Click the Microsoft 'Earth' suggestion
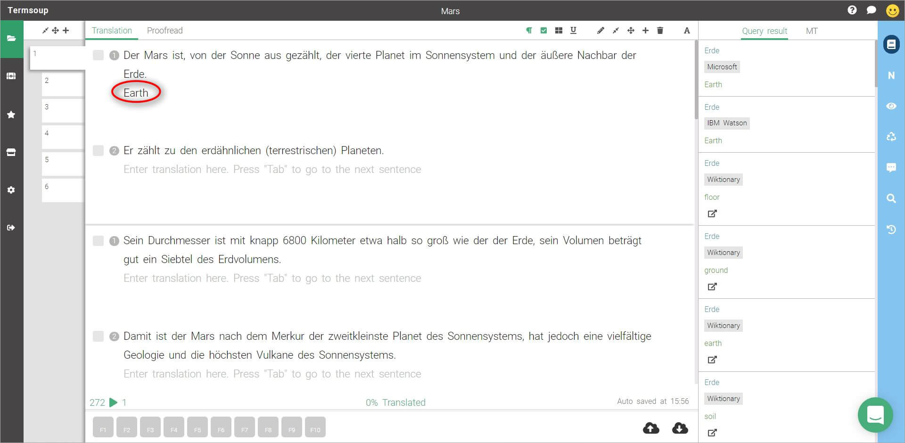Screen dimensions: 905x443 coord(713,84)
